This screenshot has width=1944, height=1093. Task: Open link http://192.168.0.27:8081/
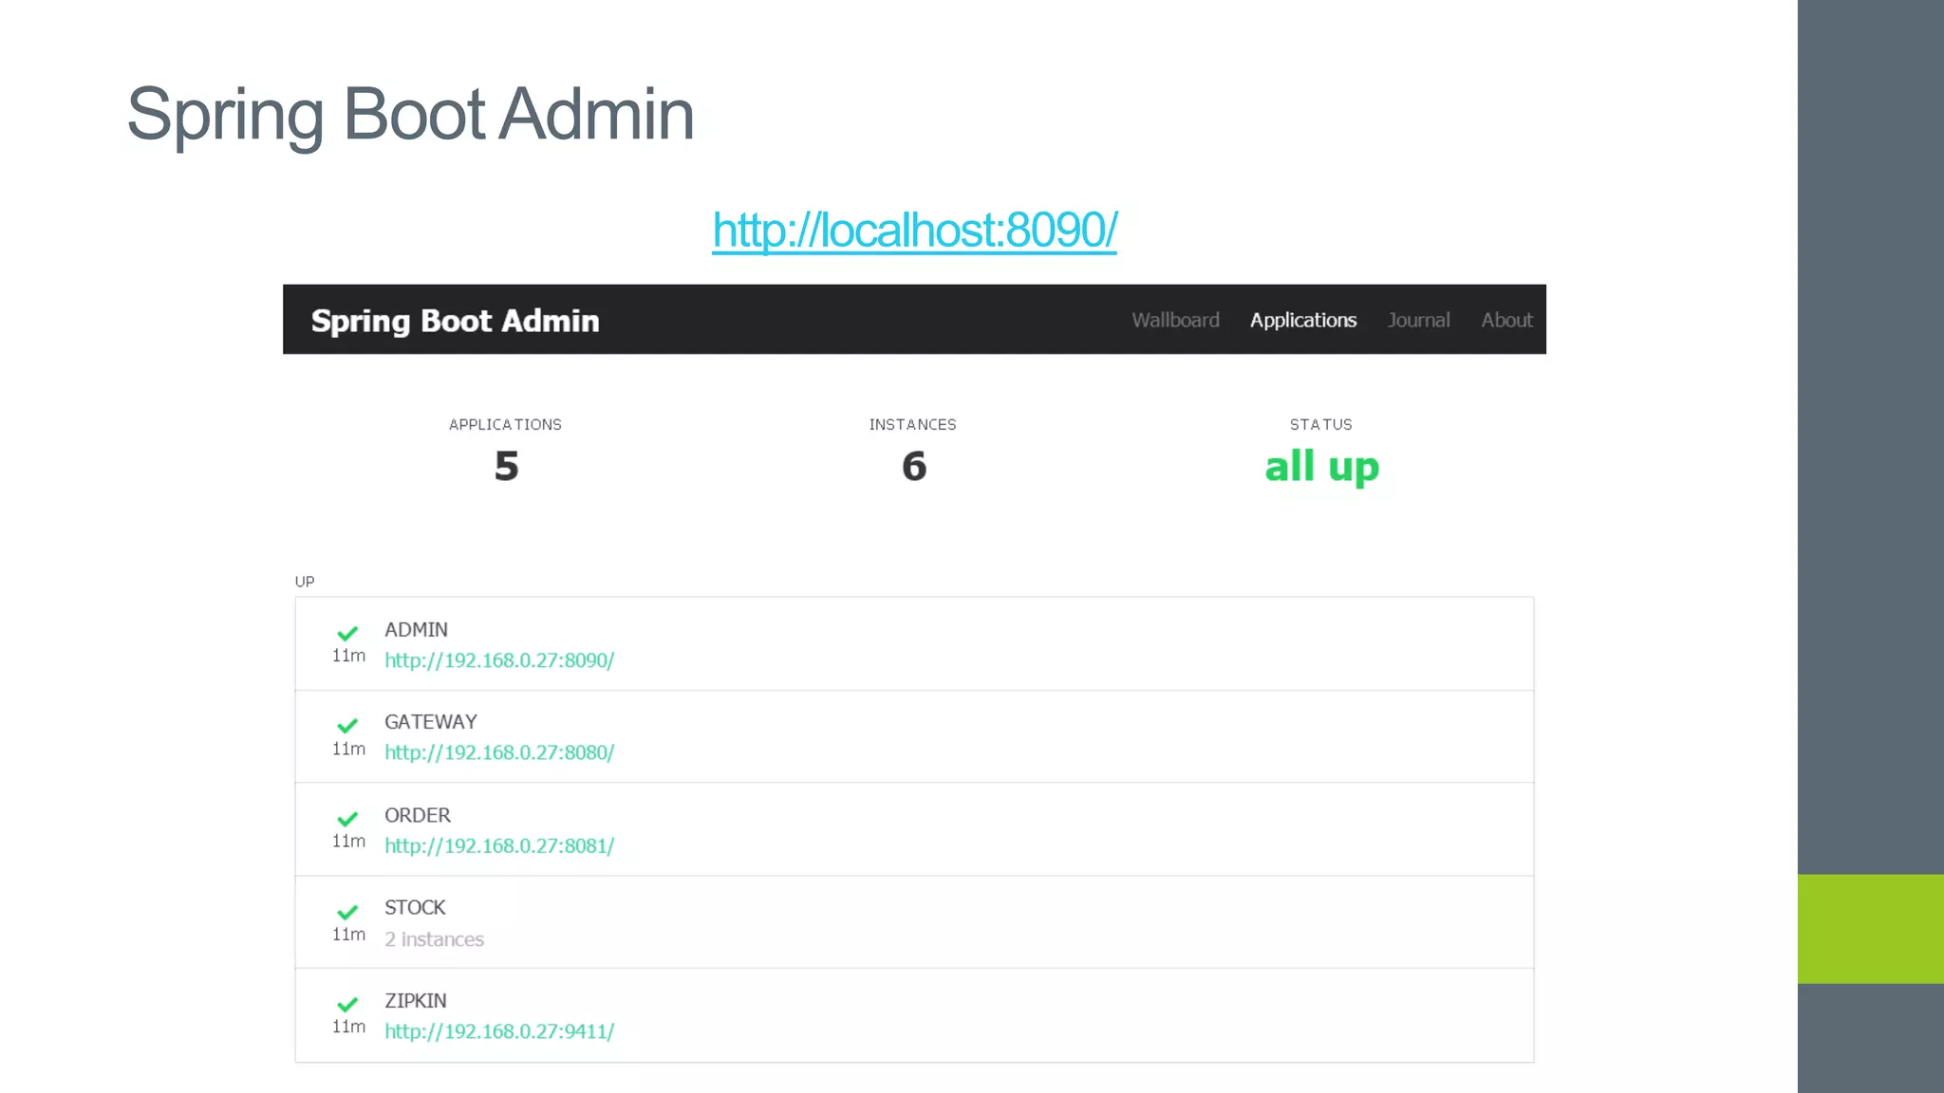[499, 845]
